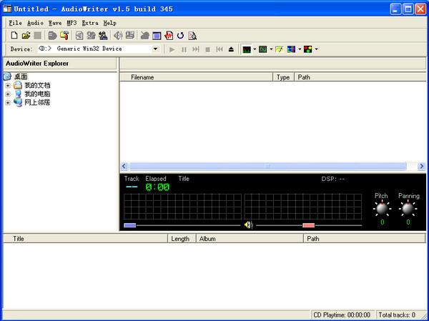
Task: Click the document magnifier search icon
Action: tap(192, 36)
